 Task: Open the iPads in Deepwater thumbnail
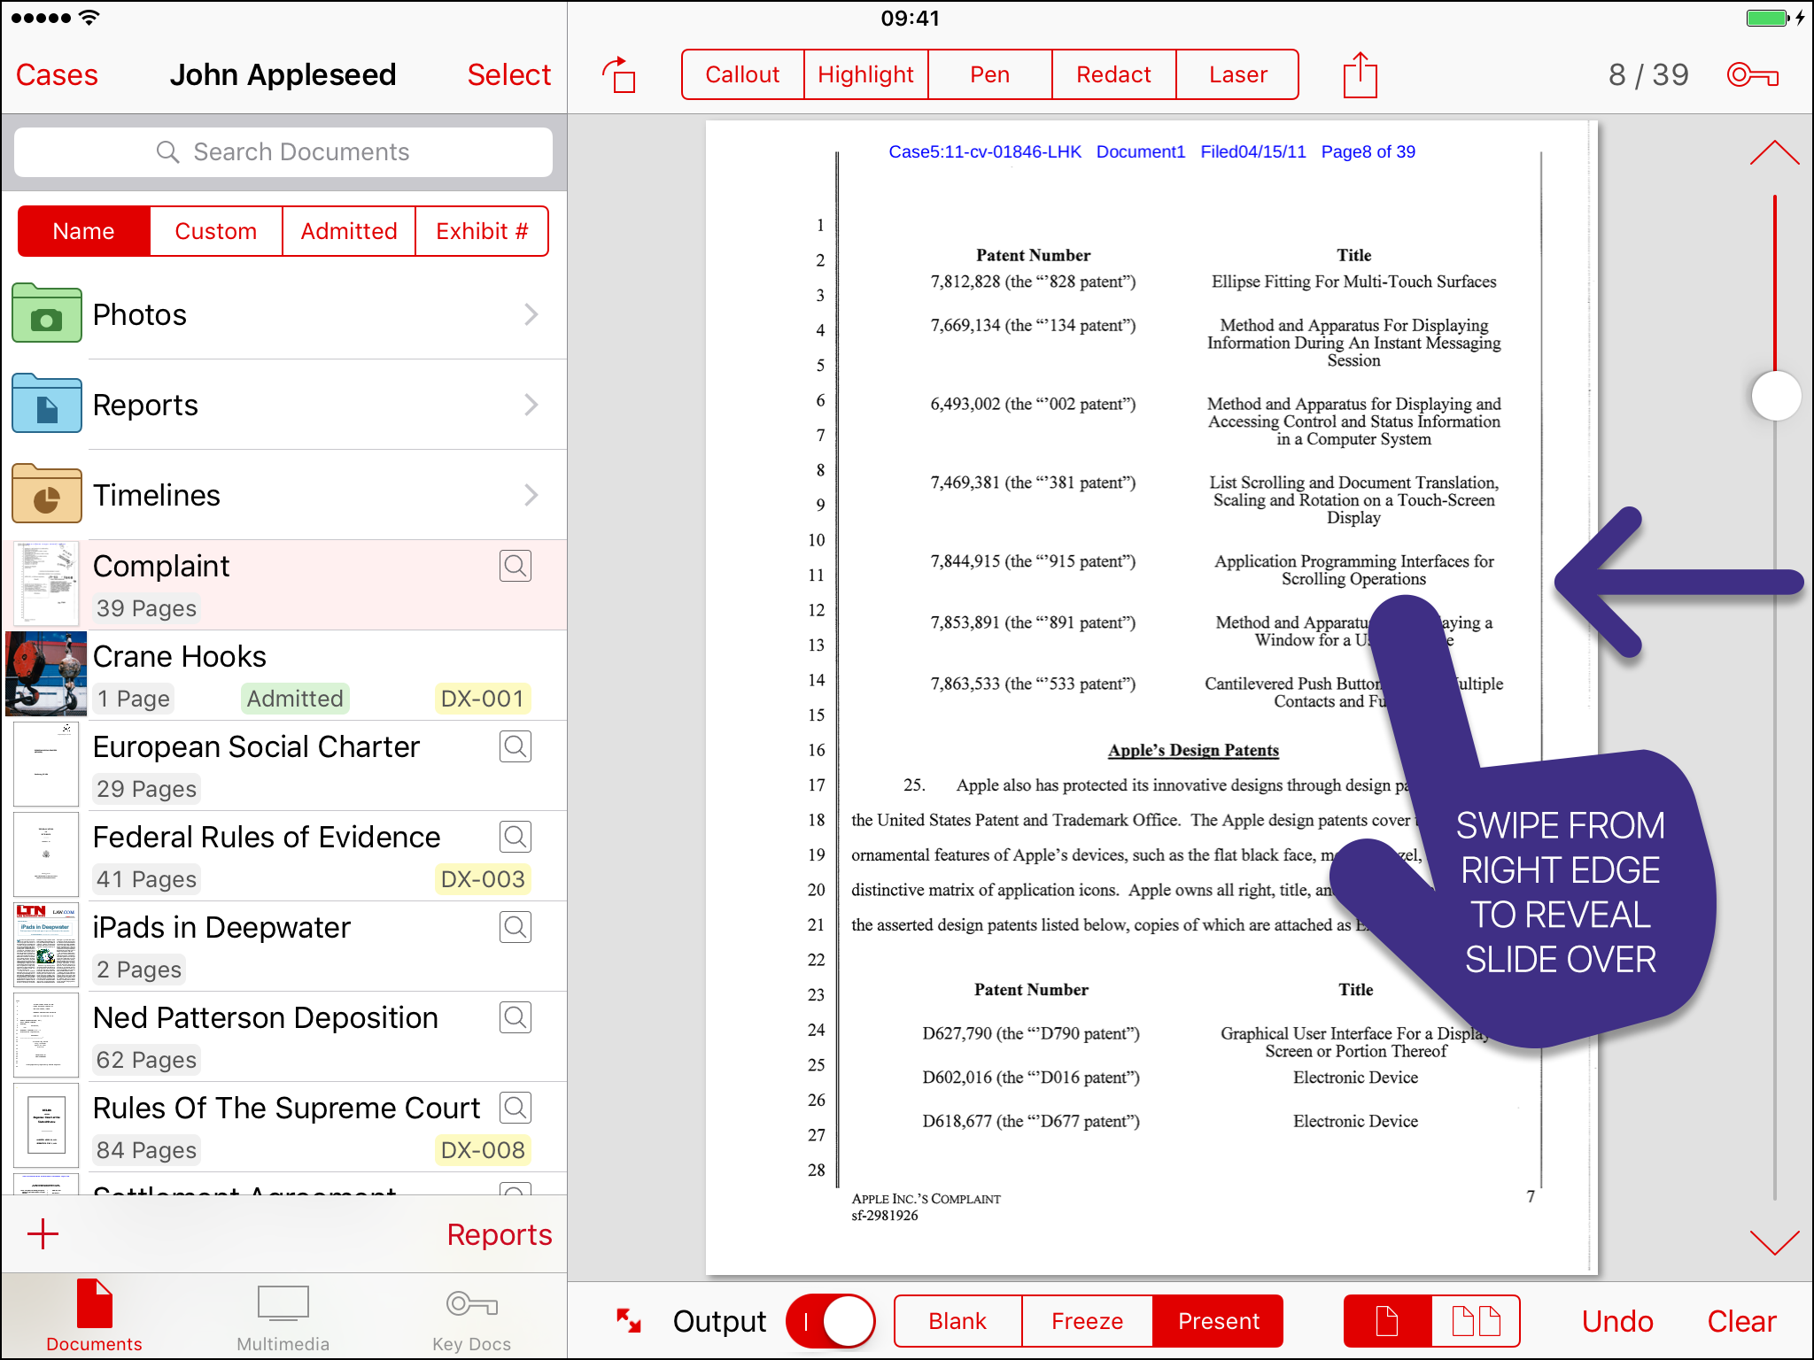coord(47,946)
